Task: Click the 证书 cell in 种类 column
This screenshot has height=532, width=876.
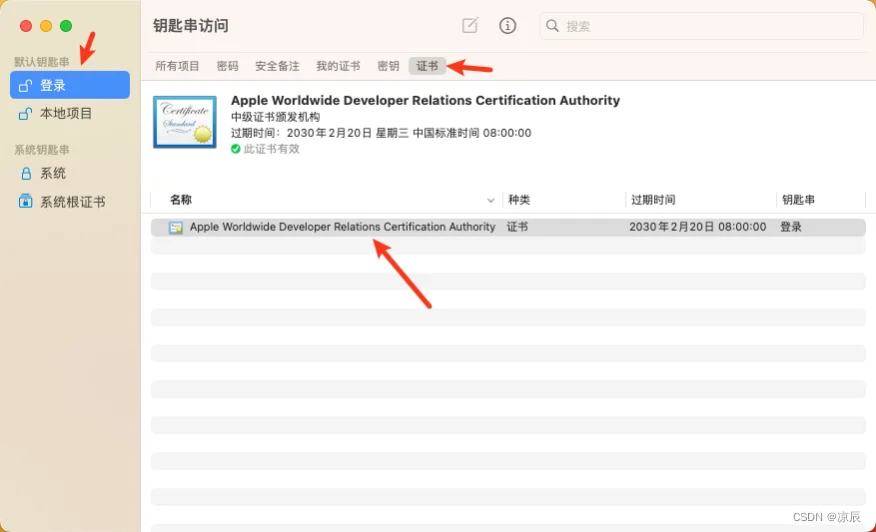Action: tap(517, 227)
